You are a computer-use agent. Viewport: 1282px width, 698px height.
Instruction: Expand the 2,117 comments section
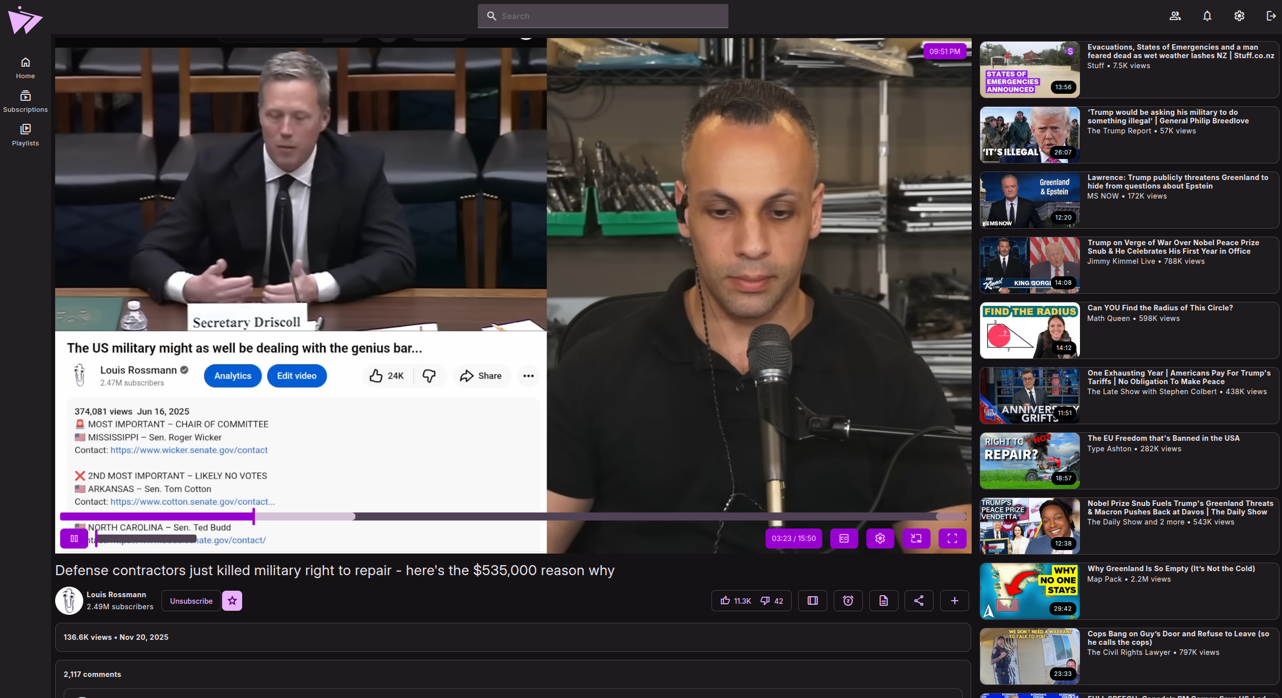coord(92,674)
